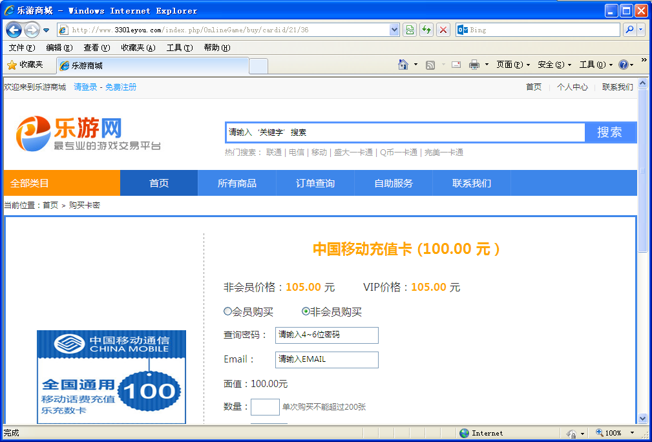Click the 免费注册 register link

pyautogui.click(x=121, y=87)
